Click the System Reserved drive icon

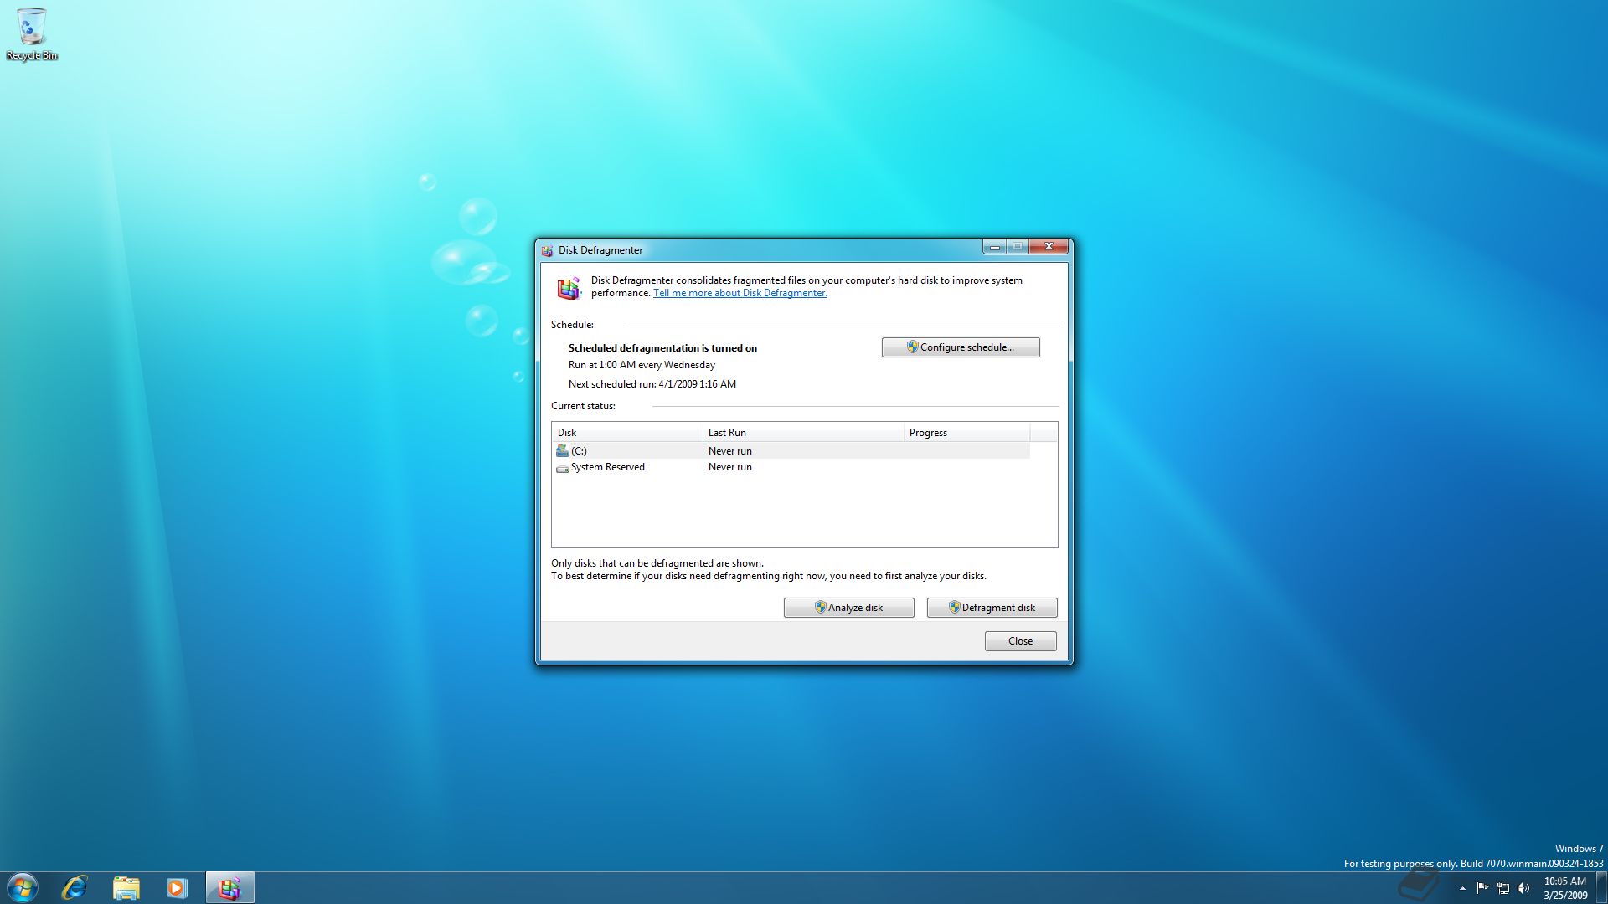(563, 468)
